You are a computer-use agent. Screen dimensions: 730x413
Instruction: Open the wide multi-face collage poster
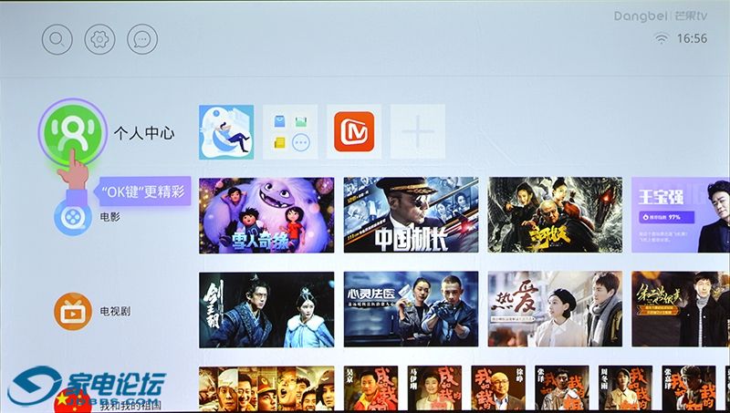tap(266, 388)
